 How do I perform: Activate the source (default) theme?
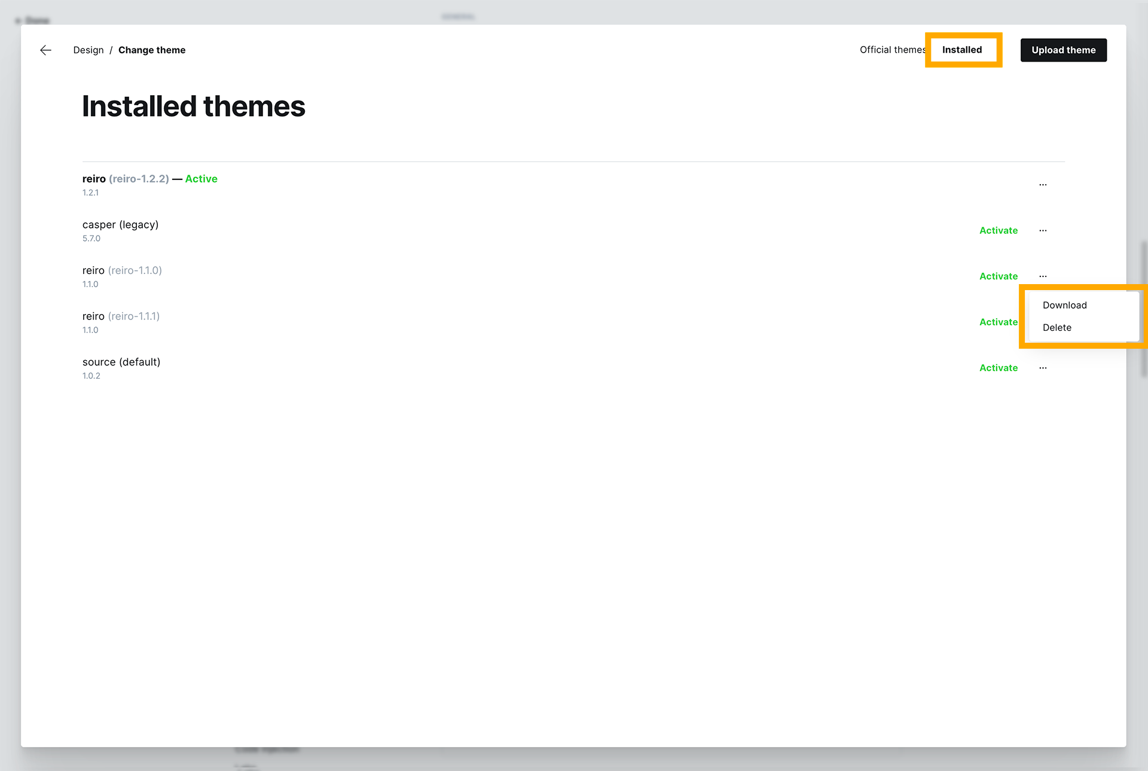point(998,368)
